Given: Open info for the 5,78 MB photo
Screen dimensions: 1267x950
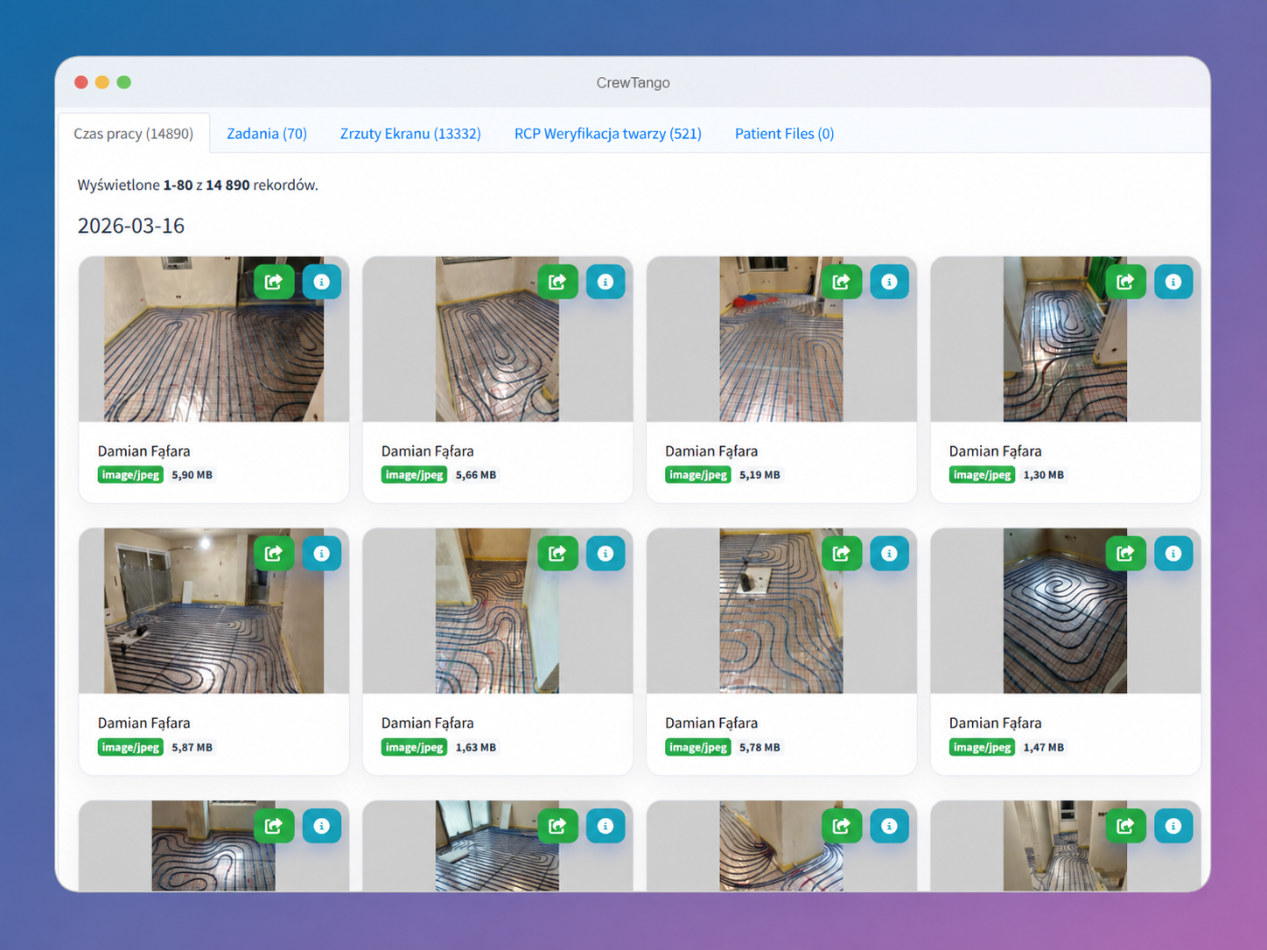Looking at the screenshot, I should point(889,554).
